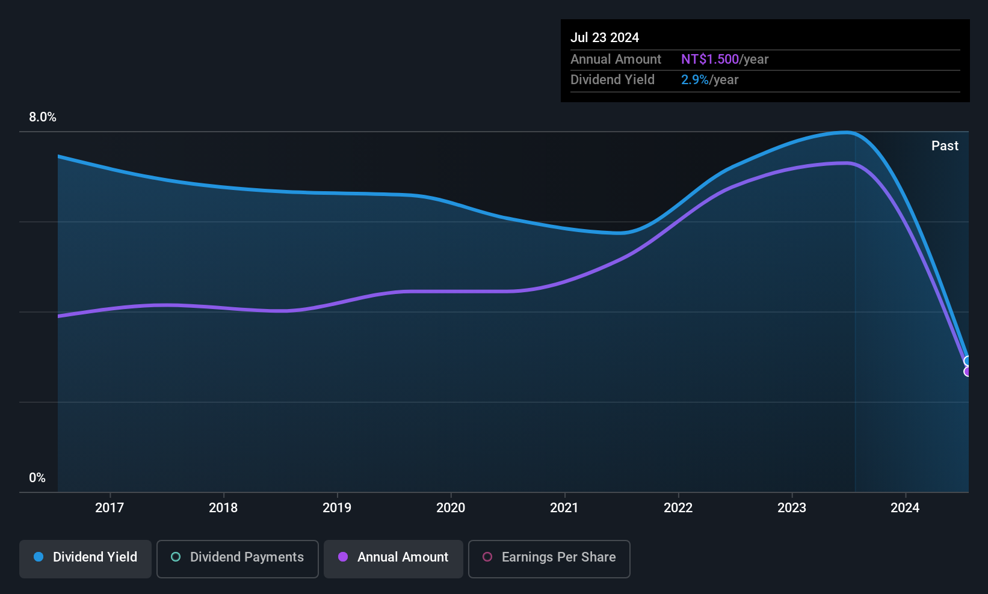Click the 0% y-axis label
Screen dimensions: 988x594
point(37,478)
